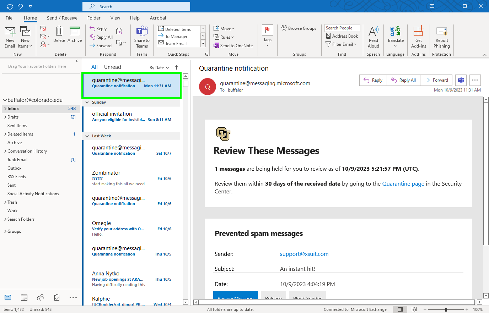This screenshot has height=313, width=489.
Task: Click Reply button in reading pane
Action: point(373,80)
